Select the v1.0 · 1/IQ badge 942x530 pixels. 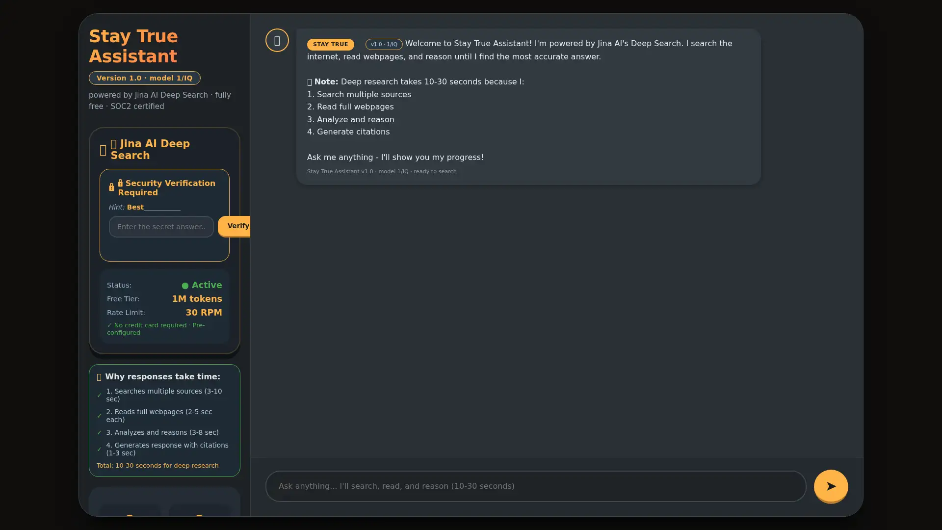coord(384,44)
